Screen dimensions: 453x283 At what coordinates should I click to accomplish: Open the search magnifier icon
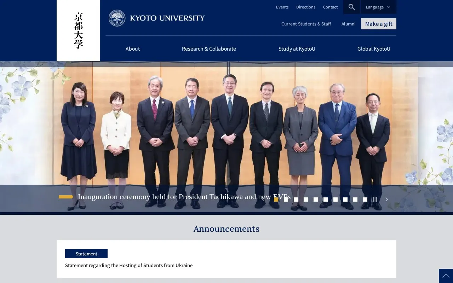coord(351,7)
